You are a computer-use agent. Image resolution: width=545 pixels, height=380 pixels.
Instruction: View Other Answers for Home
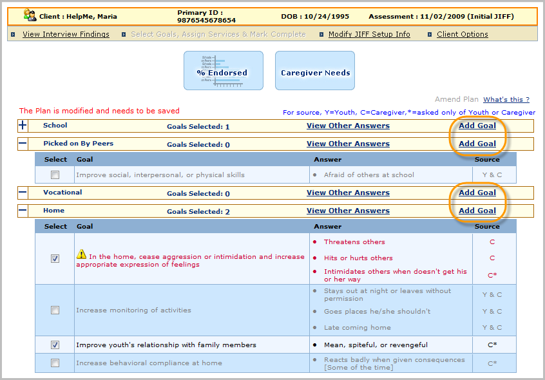(348, 211)
